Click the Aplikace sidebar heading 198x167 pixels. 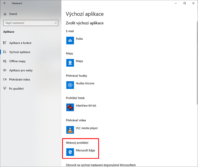pyautogui.click(x=9, y=32)
